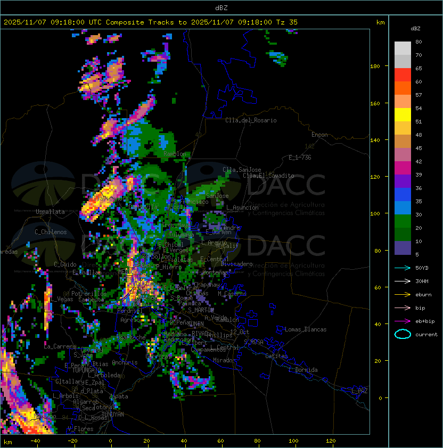Click the L_PAZ map label
The width and height of the screenshot is (443, 448).
point(359,391)
